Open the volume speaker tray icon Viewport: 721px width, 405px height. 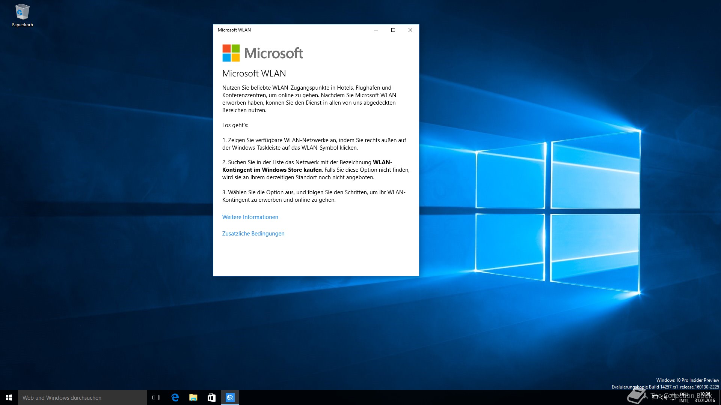(664, 397)
